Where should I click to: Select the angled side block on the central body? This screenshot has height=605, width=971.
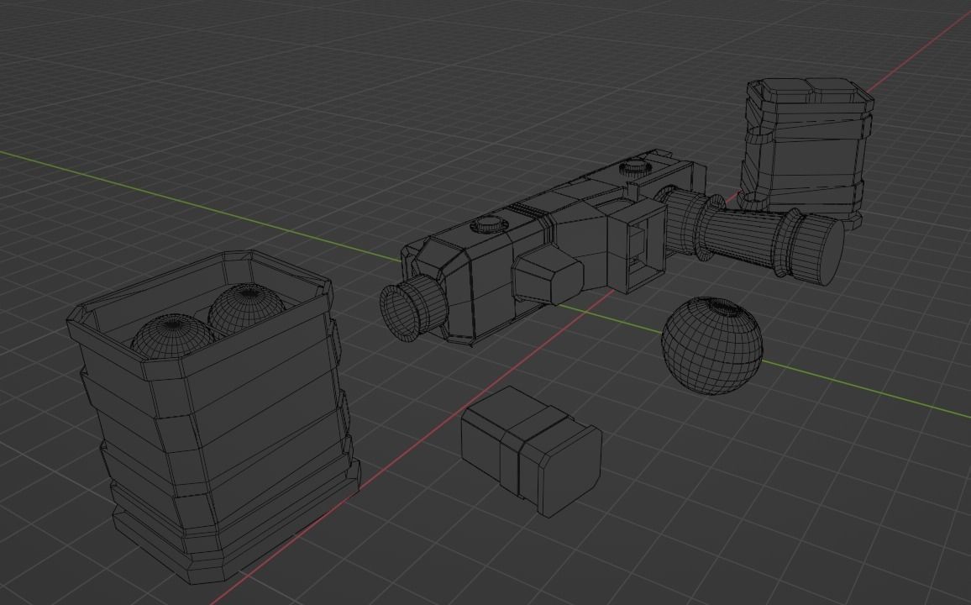pyautogui.click(x=548, y=276)
